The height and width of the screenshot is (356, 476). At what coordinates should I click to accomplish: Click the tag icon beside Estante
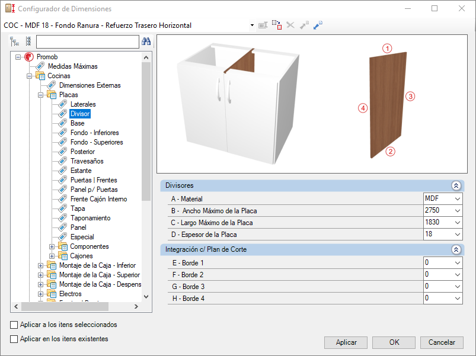pyautogui.click(x=63, y=171)
